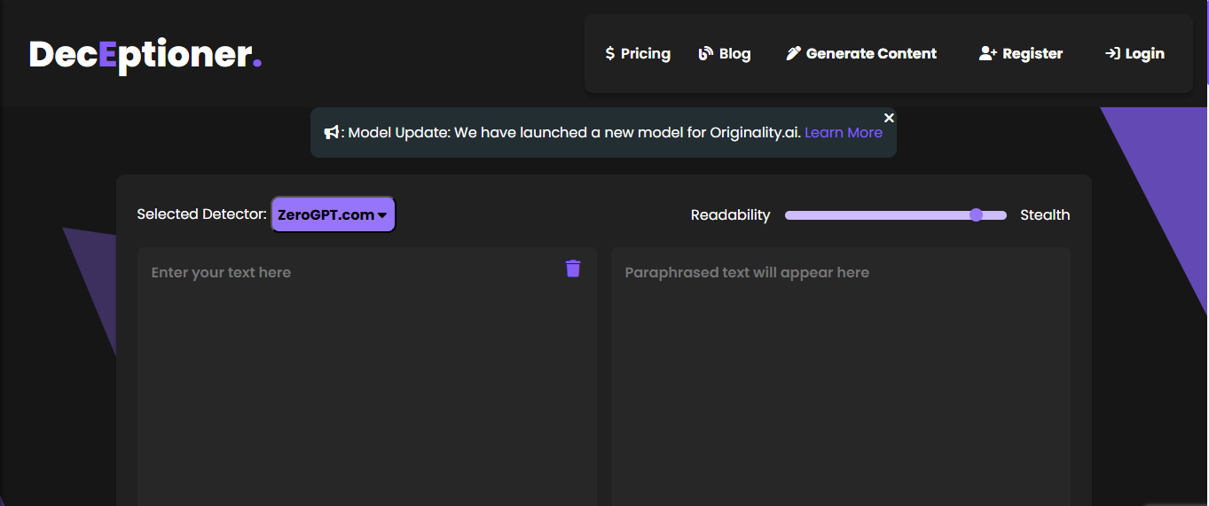Select Generate Content in the navigation
Screen dimensions: 1209x506
(871, 54)
